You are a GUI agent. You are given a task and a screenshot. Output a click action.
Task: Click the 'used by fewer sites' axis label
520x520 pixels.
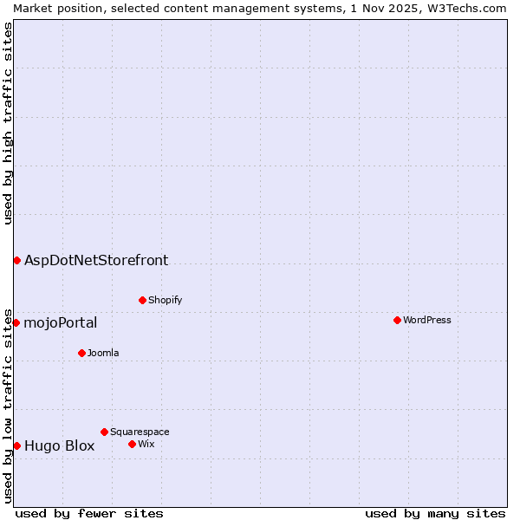(x=89, y=513)
